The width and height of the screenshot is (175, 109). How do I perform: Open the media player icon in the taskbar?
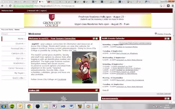coord(88,107)
